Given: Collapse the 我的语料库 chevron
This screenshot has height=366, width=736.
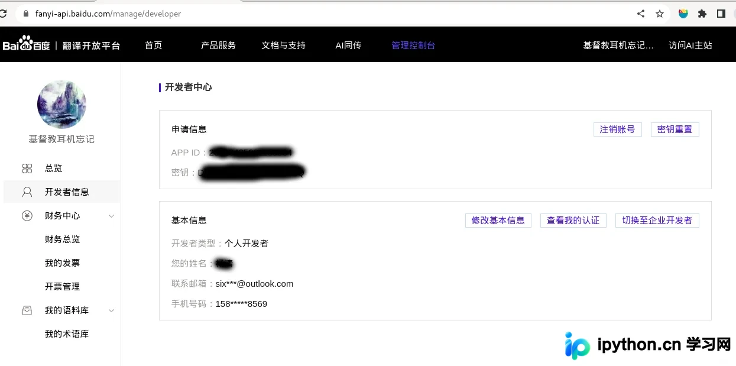Looking at the screenshot, I should (x=112, y=310).
